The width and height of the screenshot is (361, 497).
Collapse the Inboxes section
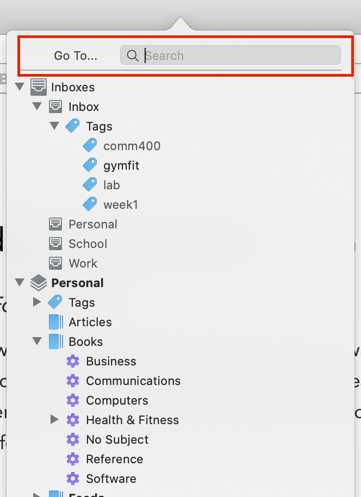20,86
